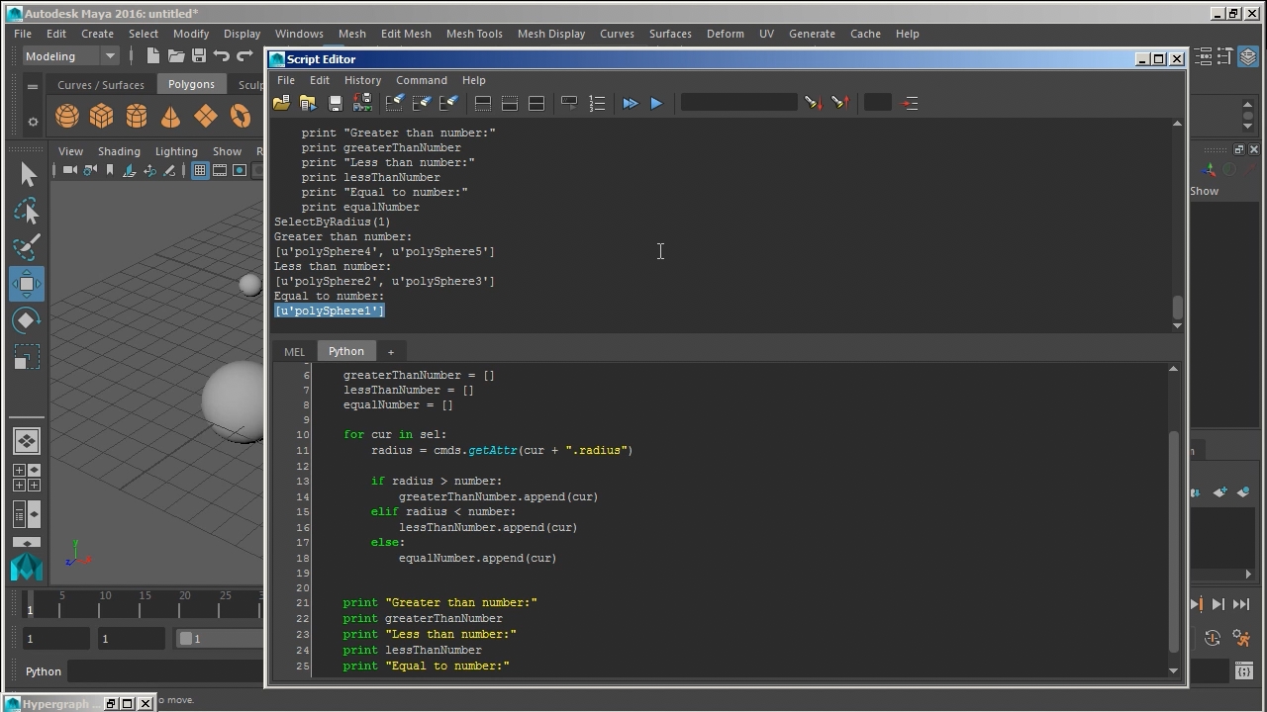Screen dimensions: 1267x712
Task: Open the shelf gear options menu
Action: 33,122
